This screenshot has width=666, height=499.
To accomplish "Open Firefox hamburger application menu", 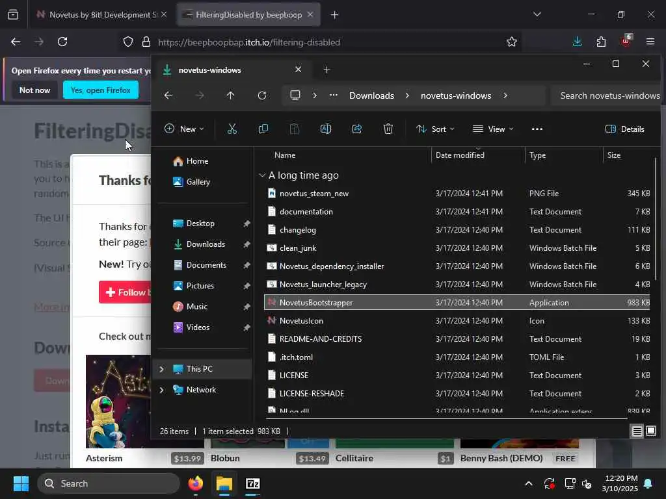I will point(650,42).
